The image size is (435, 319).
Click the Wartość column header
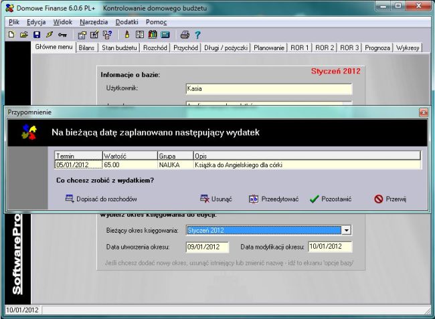[x=130, y=156]
